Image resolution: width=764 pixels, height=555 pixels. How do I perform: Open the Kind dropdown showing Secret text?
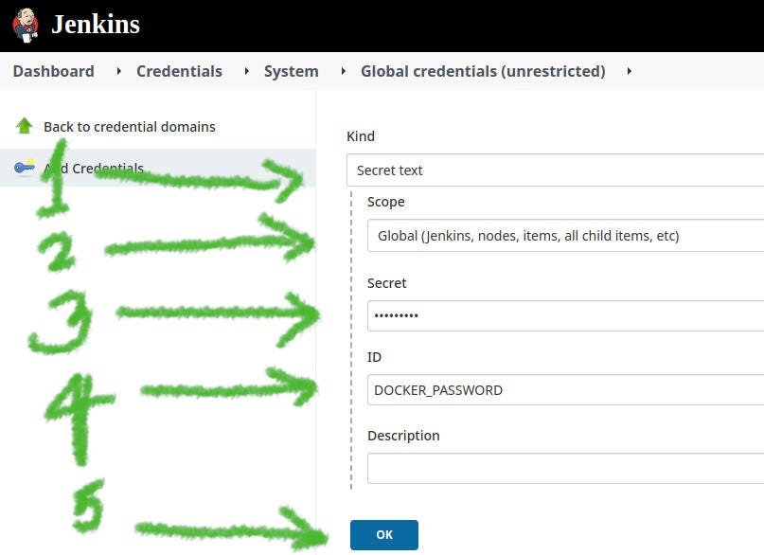point(555,170)
